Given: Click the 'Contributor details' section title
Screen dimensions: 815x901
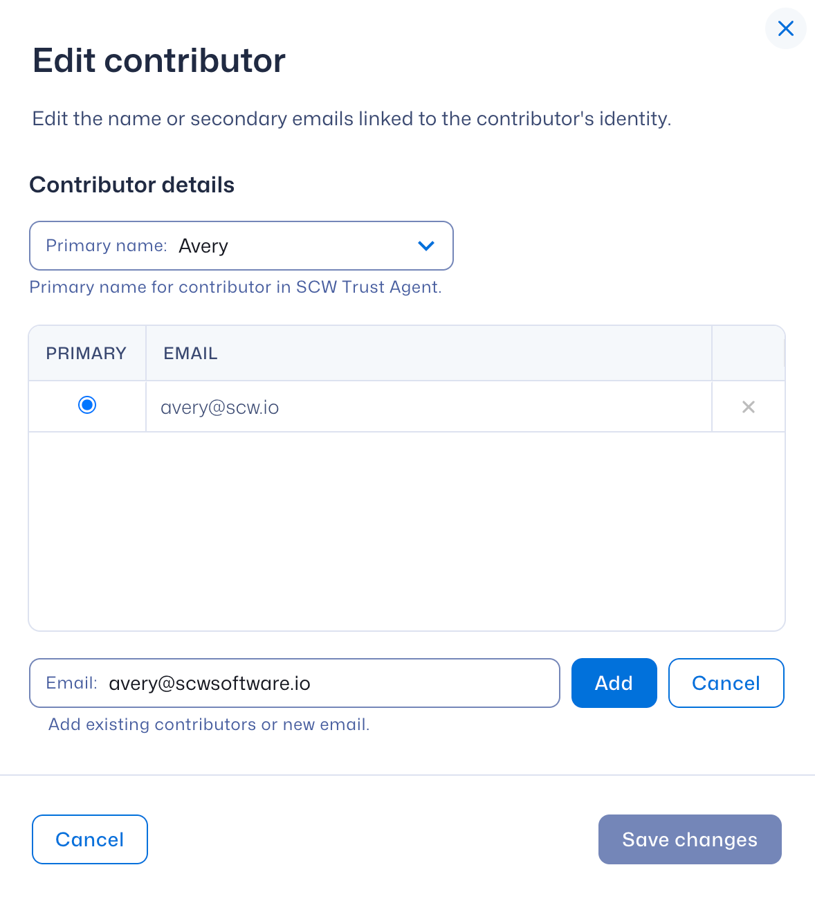Looking at the screenshot, I should pyautogui.click(x=132, y=185).
